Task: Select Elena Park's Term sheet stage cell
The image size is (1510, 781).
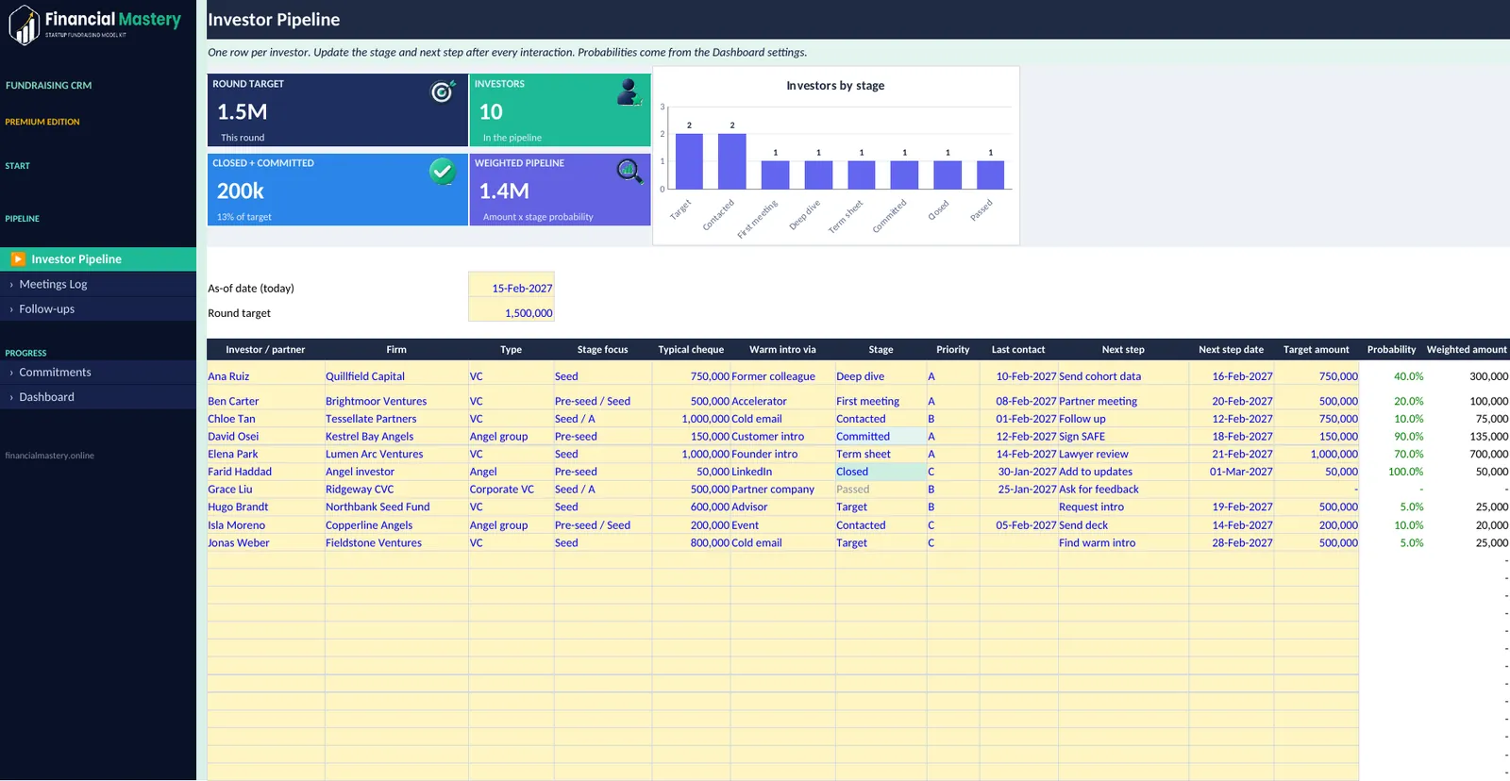Action: (881, 454)
